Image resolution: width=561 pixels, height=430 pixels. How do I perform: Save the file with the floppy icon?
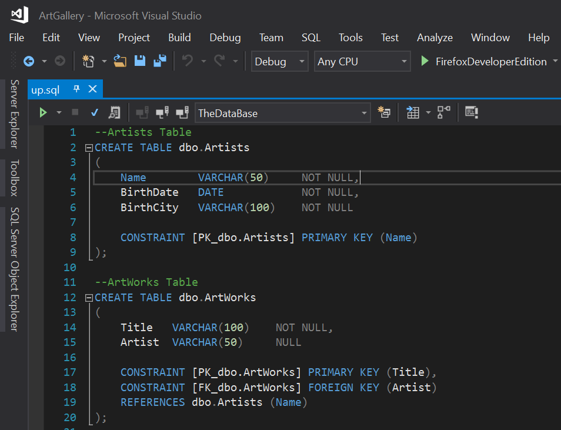coord(140,61)
